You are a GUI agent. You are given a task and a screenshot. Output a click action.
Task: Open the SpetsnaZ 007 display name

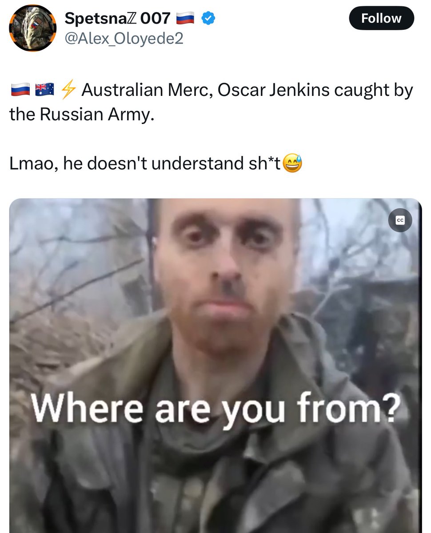[117, 18]
